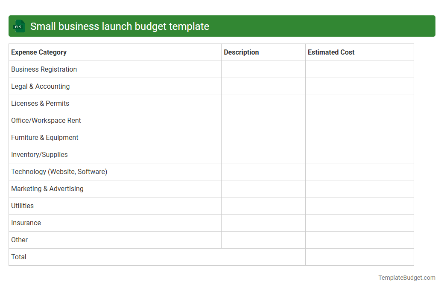Click the Description column header
This screenshot has height=290, width=444.
[241, 52]
